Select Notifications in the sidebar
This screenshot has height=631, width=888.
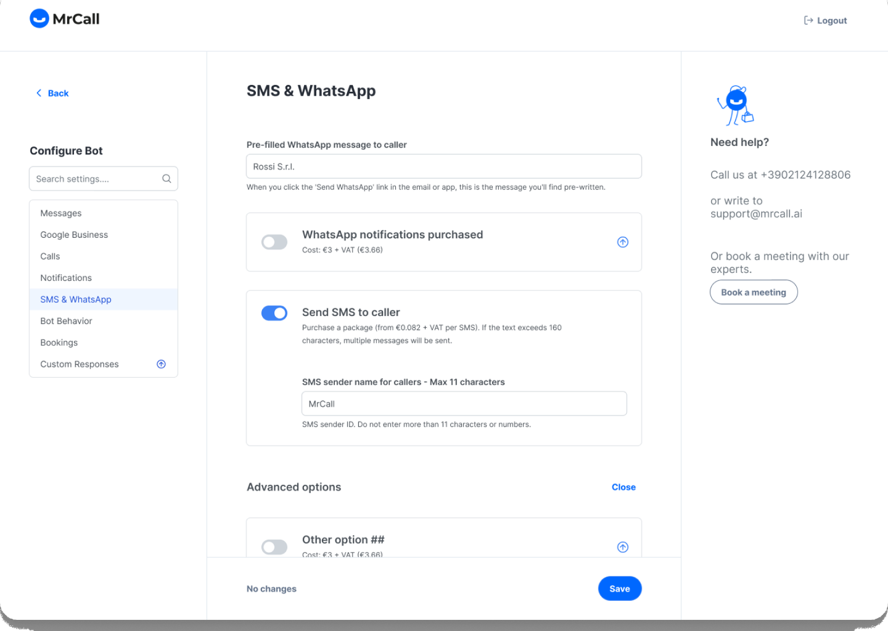click(x=104, y=278)
